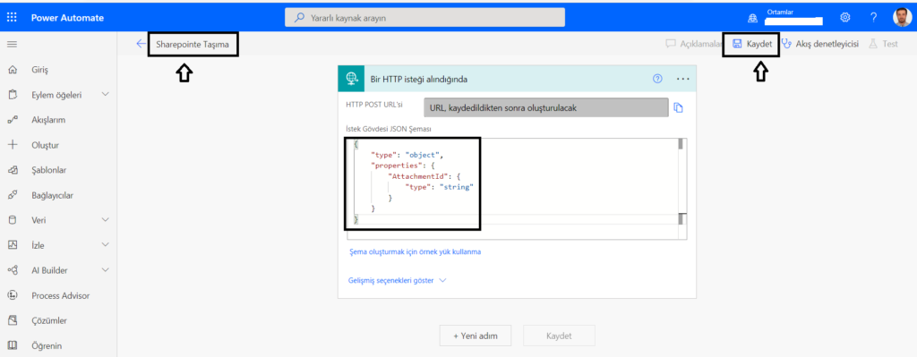Click the Process Advisor icon
This screenshot has height=357, width=917.
[x=12, y=295]
